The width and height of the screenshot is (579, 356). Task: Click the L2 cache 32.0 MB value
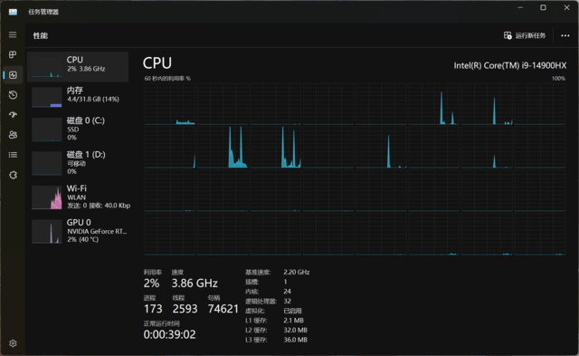coord(296,330)
